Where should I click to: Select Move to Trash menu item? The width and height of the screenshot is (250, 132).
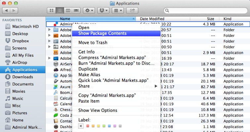click(93, 43)
